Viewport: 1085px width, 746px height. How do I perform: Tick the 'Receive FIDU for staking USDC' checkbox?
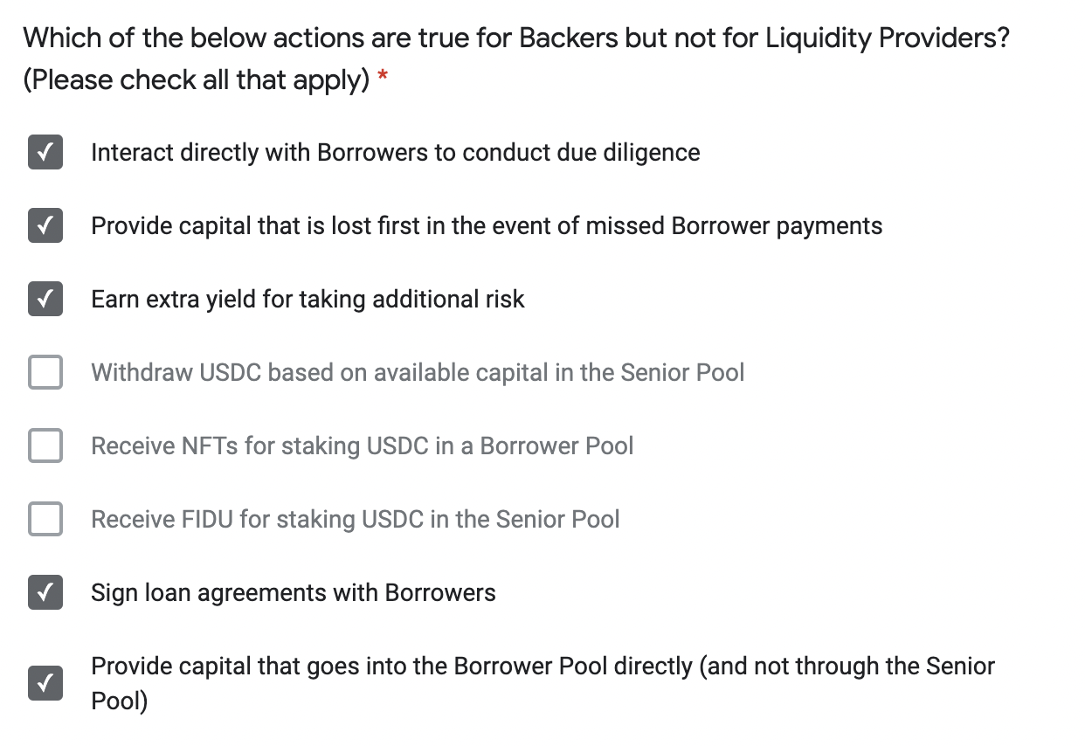[x=45, y=520]
